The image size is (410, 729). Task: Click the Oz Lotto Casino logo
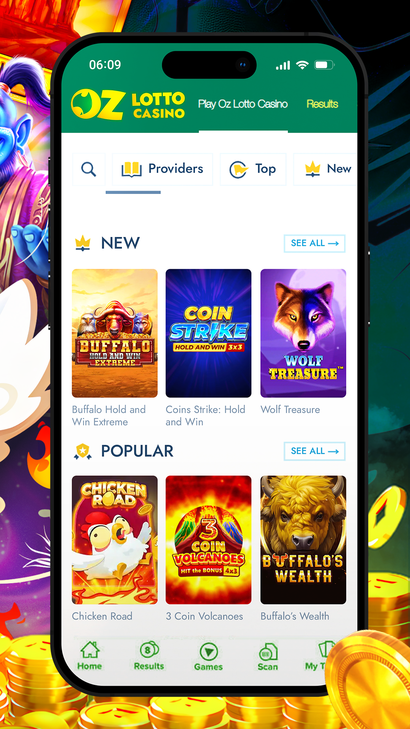pyautogui.click(x=128, y=104)
